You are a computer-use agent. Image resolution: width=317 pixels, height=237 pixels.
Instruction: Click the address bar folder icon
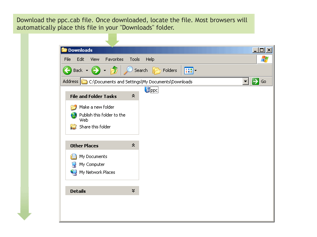(84, 82)
